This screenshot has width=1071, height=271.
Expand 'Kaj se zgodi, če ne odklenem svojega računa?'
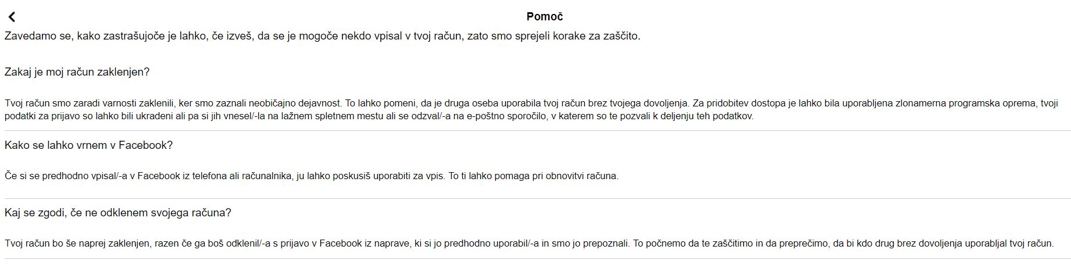click(x=118, y=213)
